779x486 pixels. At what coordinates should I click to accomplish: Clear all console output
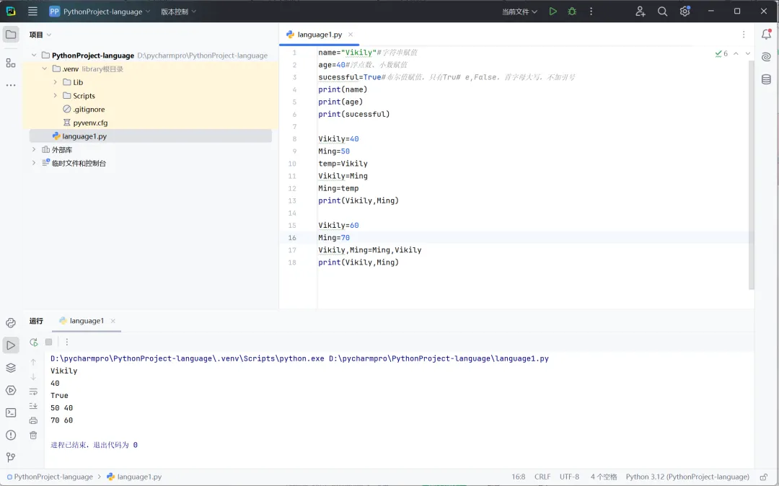[x=33, y=436]
